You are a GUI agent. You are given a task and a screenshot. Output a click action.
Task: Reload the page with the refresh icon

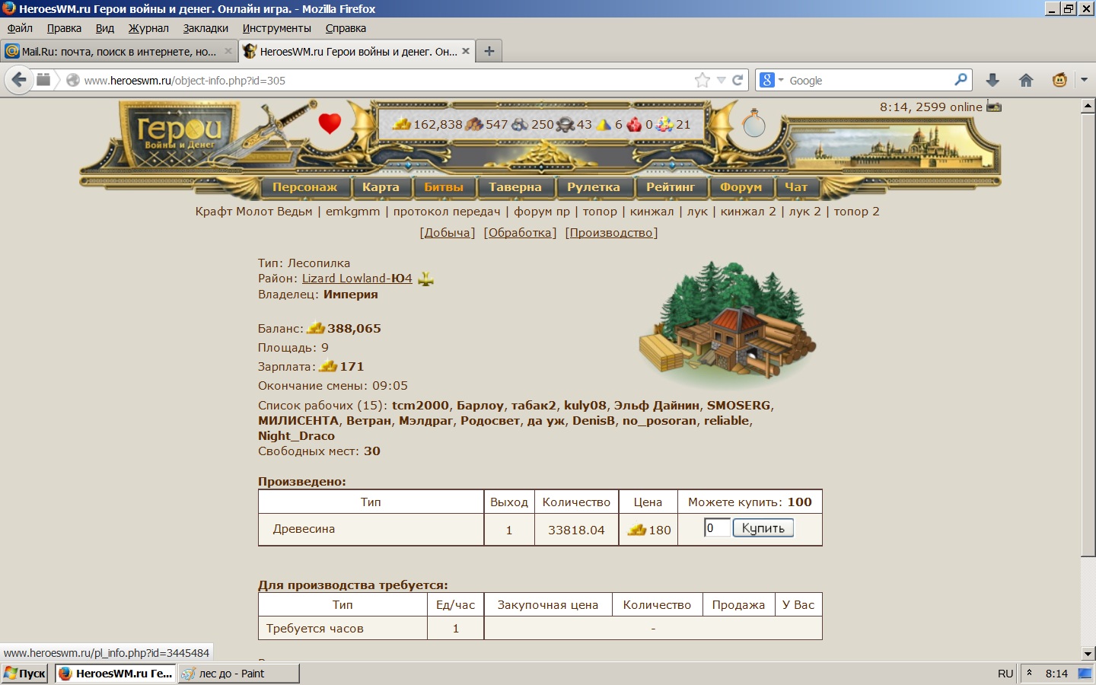[x=738, y=80]
